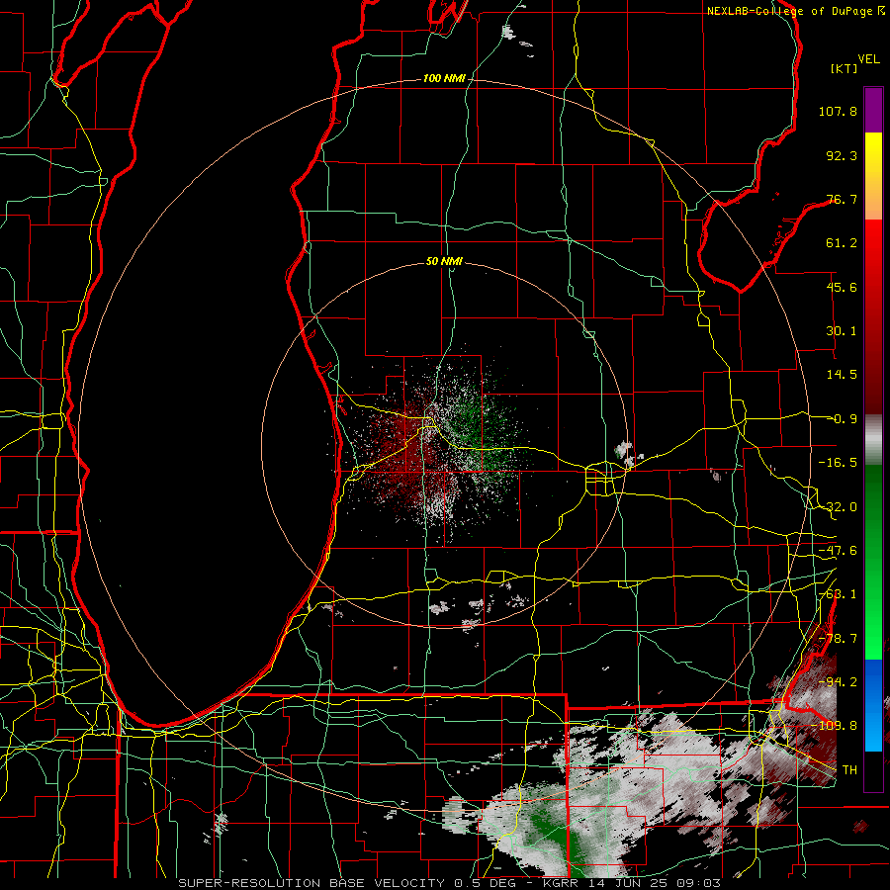Image resolution: width=890 pixels, height=890 pixels.
Task: Click the -94.2 legend value
Action: [x=838, y=681]
